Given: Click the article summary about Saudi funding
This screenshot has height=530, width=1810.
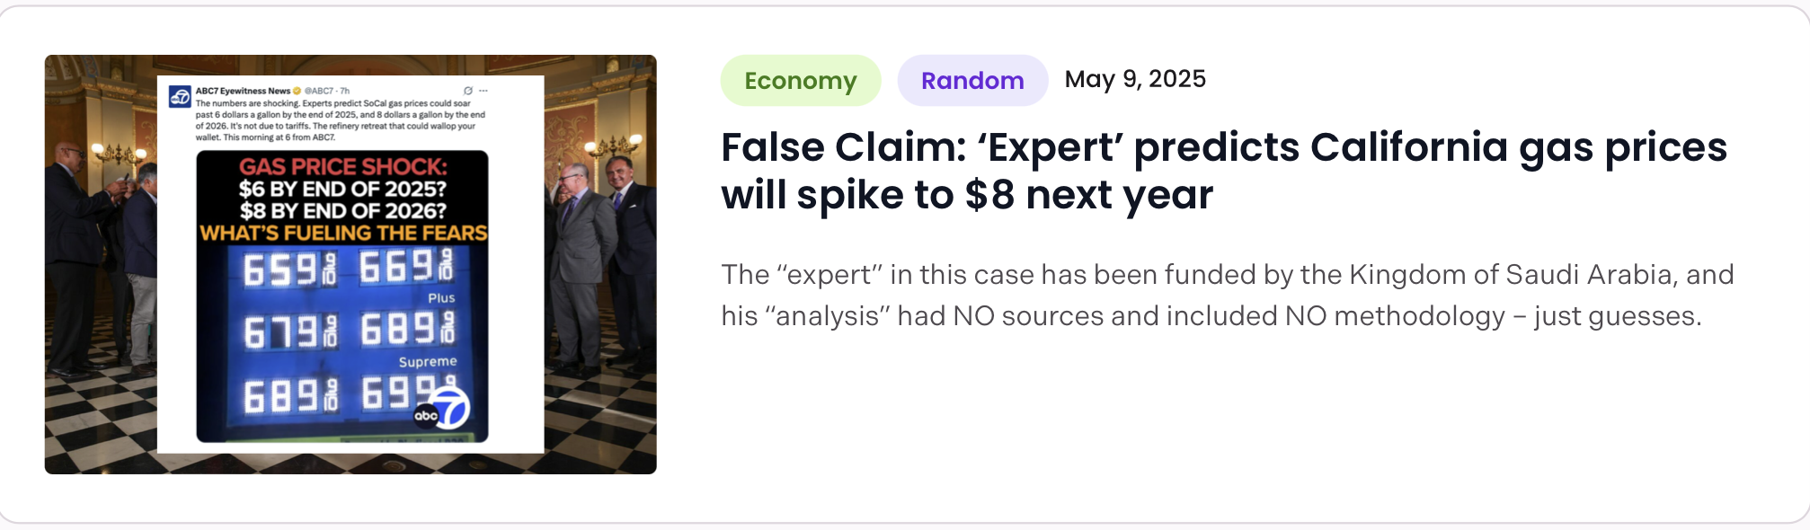Looking at the screenshot, I should [x=1227, y=295].
